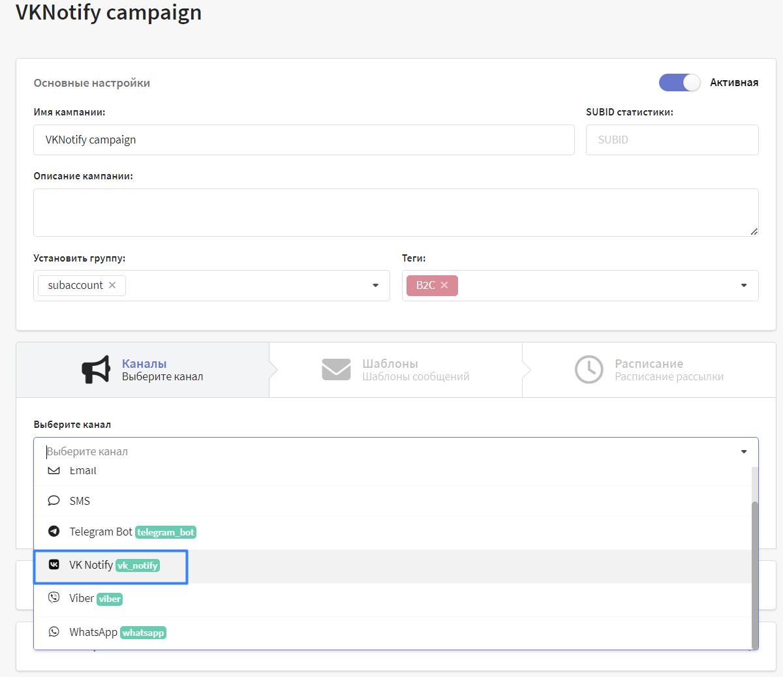This screenshot has width=783, height=677.
Task: Click the telegram_bot green badge
Action: pos(166,532)
